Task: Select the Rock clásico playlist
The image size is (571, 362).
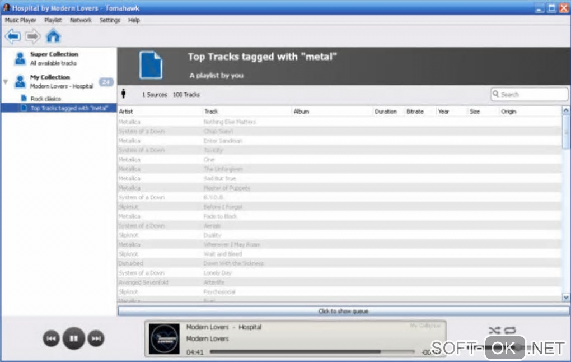Action: 45,99
